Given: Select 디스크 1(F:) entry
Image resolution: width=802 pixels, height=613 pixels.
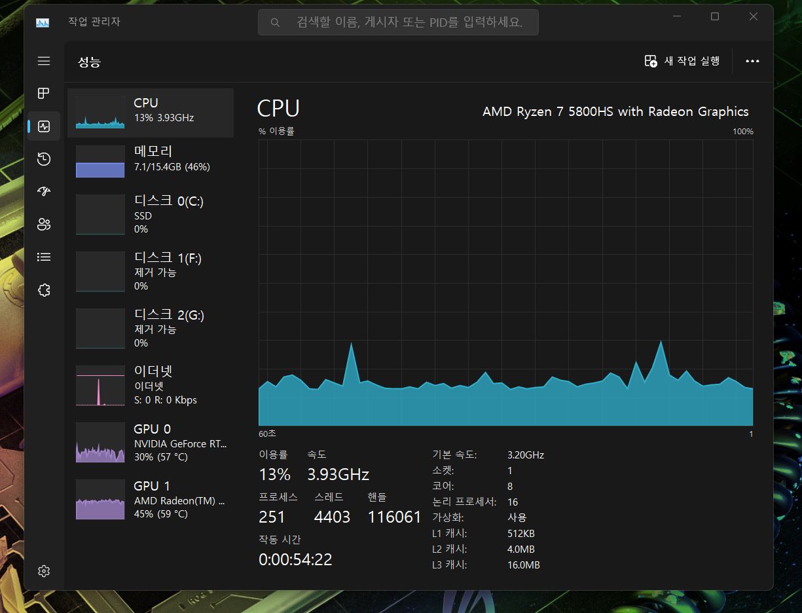Looking at the screenshot, I should (x=151, y=271).
